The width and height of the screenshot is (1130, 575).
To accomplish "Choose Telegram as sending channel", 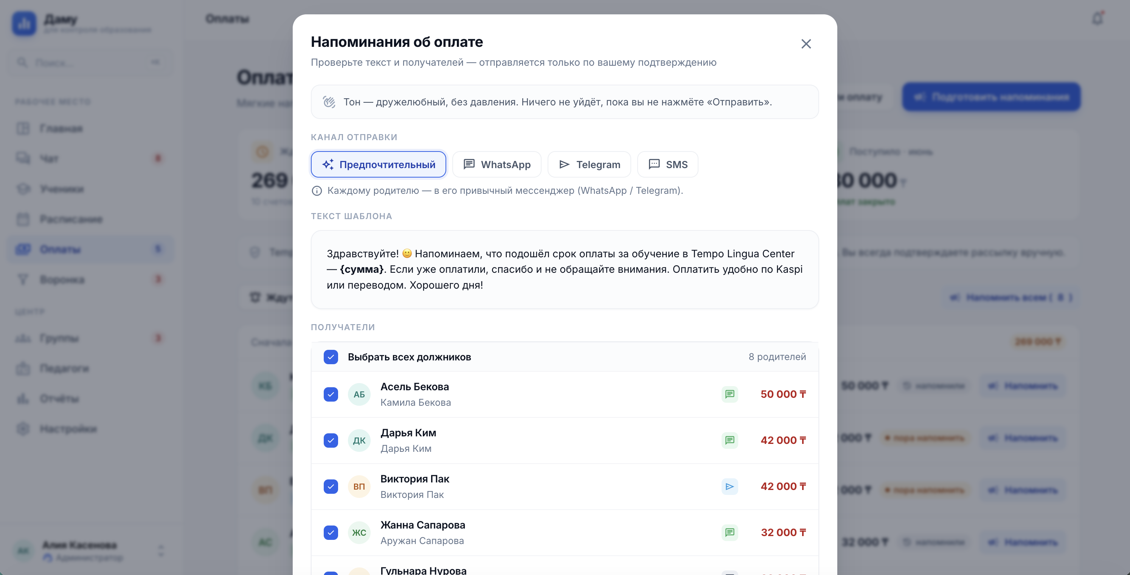I will click(x=589, y=164).
